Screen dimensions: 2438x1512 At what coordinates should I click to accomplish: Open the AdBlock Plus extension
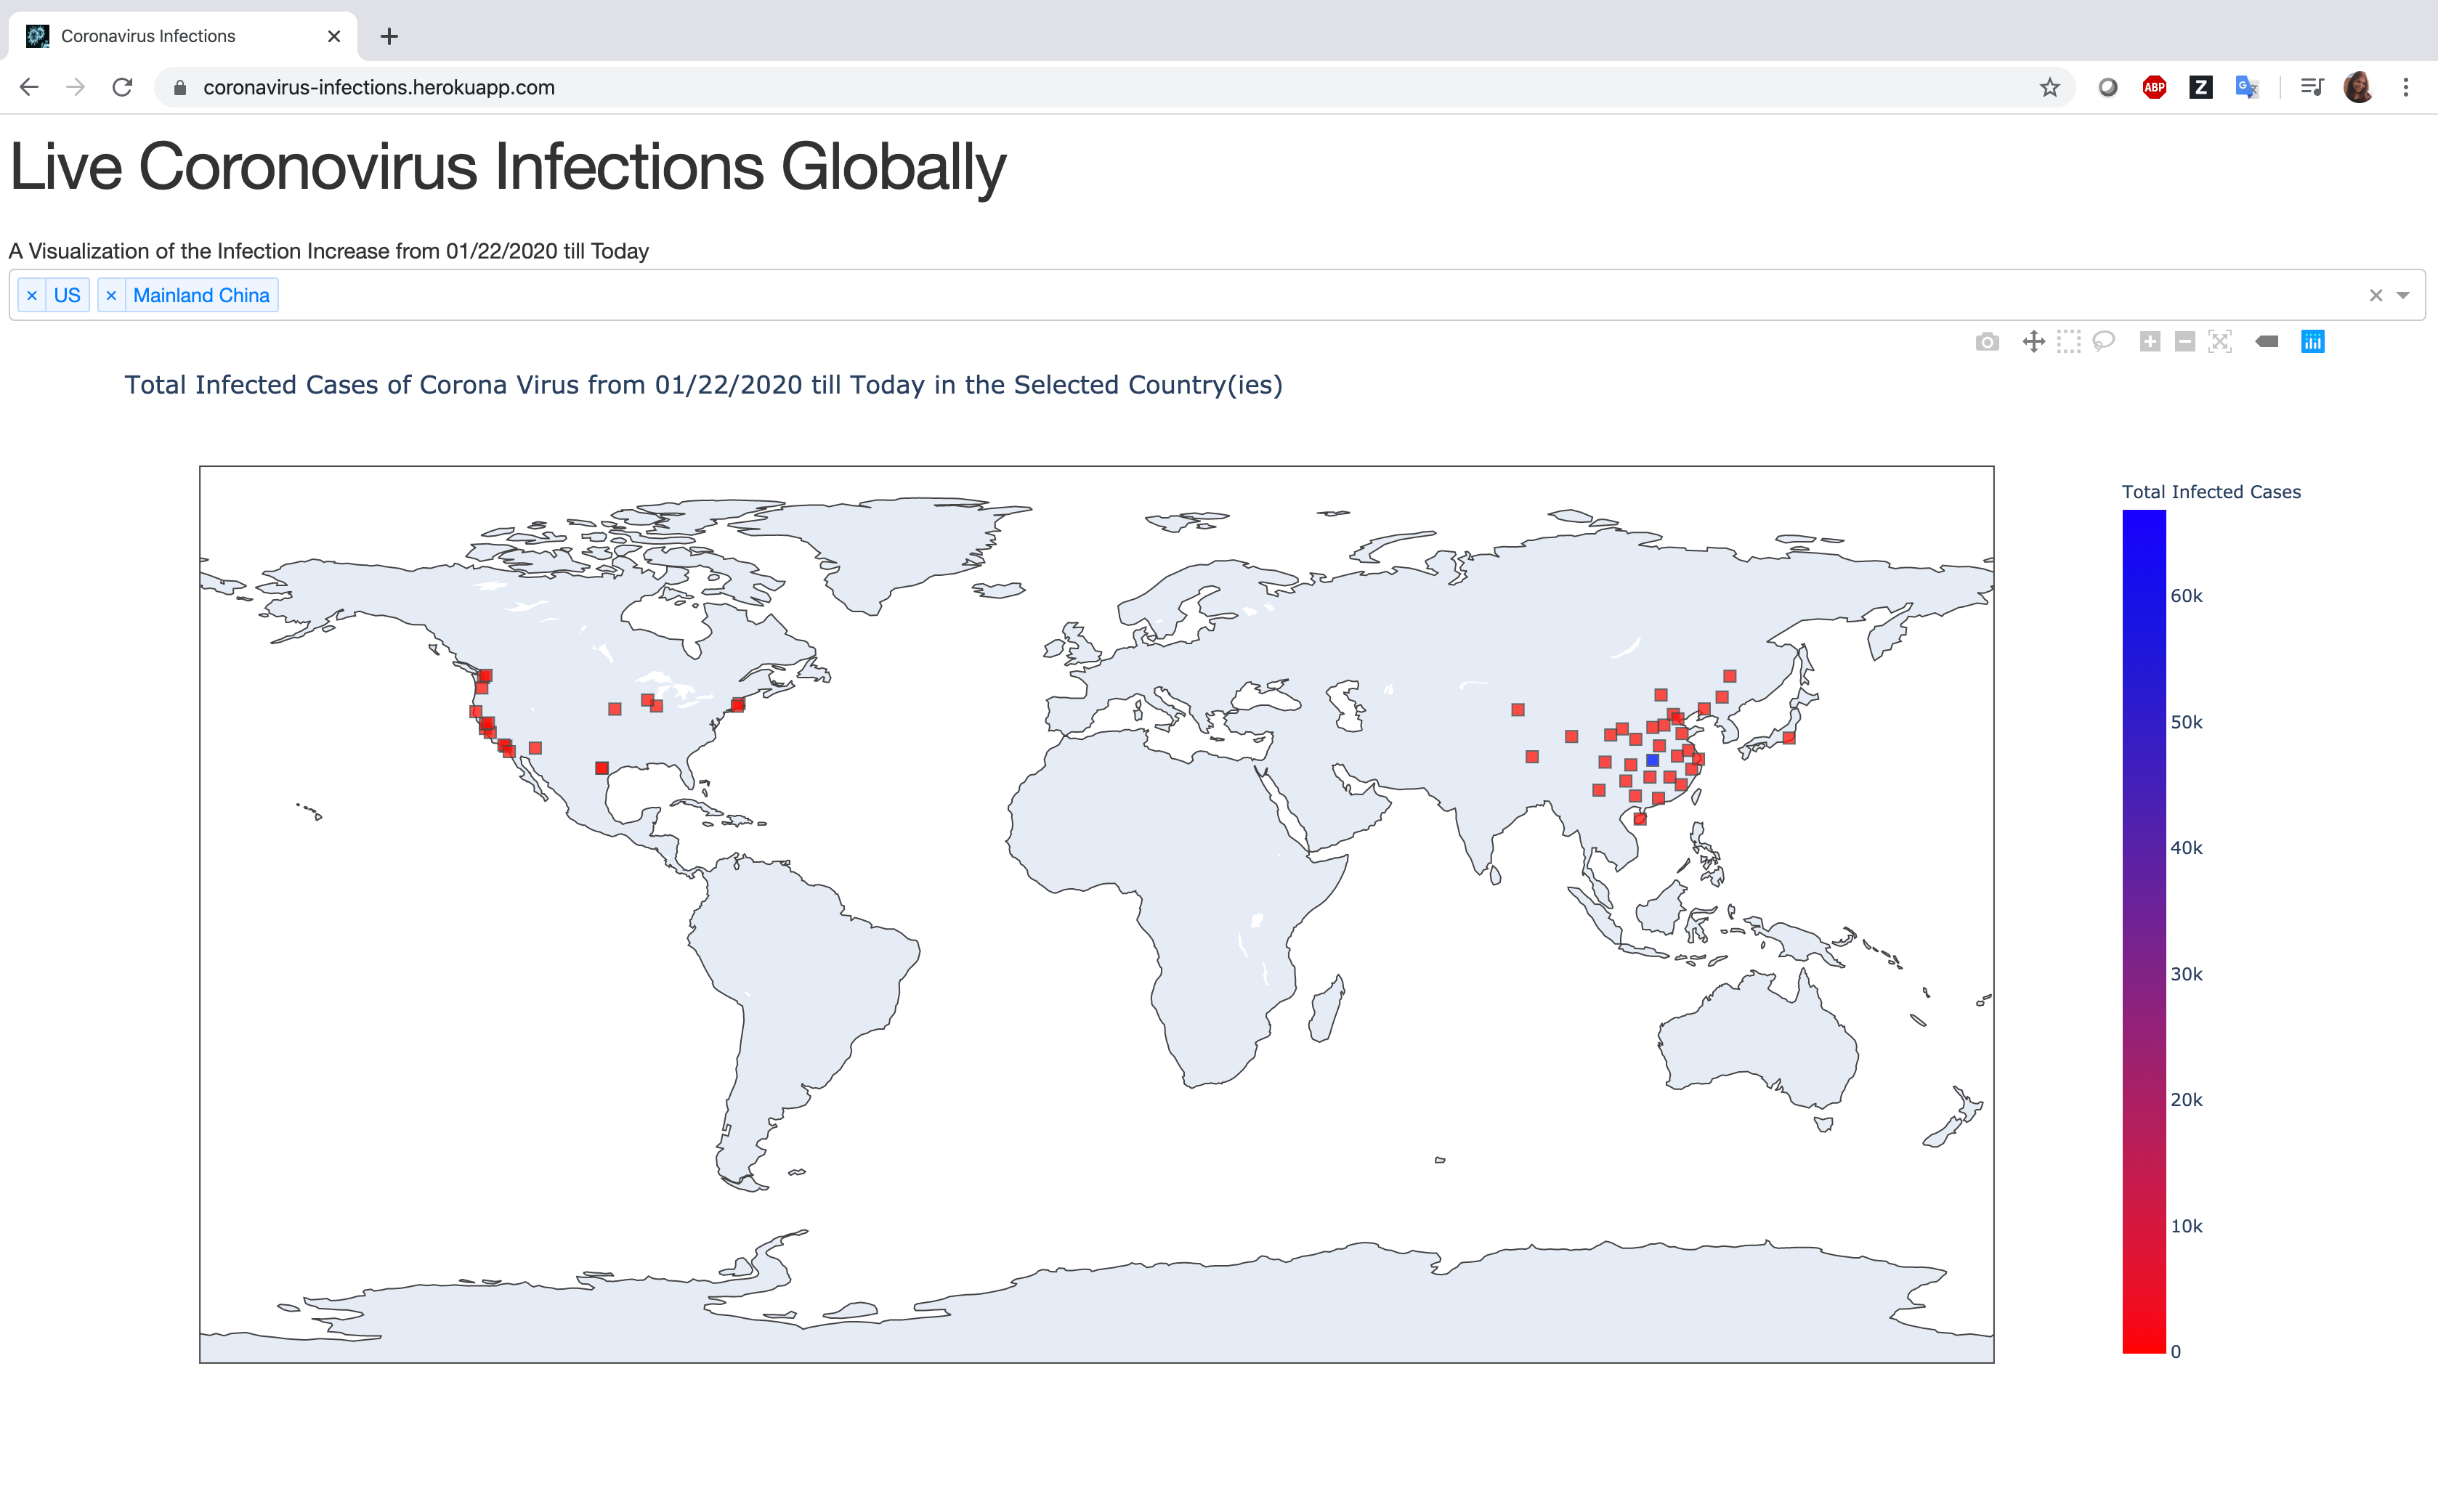coord(2154,88)
